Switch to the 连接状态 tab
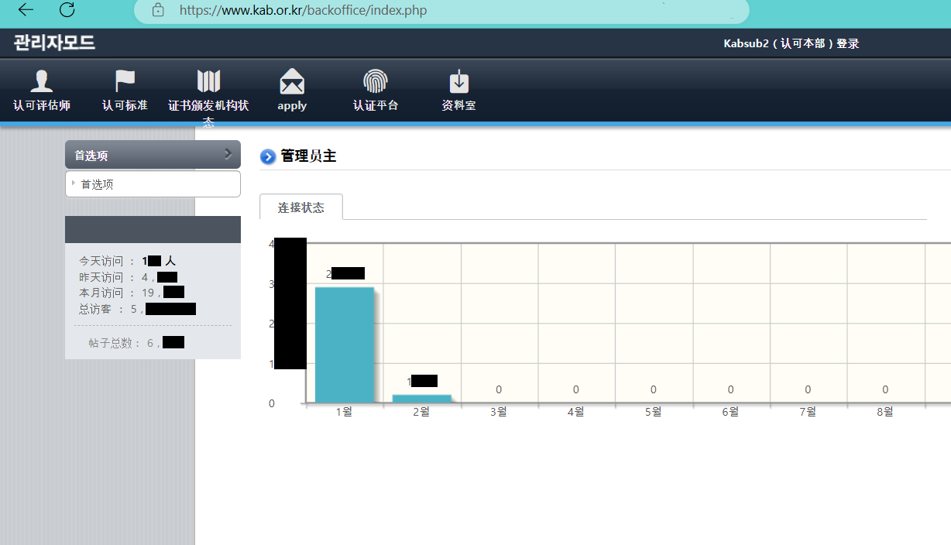951x545 pixels. [301, 207]
